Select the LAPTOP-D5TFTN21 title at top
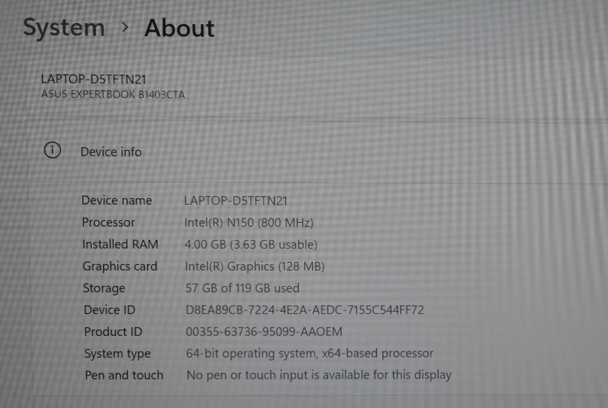Viewport: 608px width, 408px height. click(x=93, y=79)
